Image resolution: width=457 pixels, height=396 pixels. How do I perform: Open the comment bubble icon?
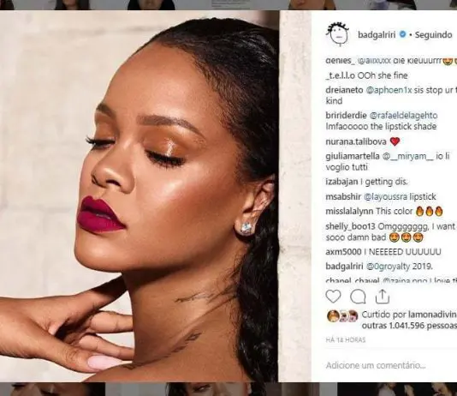point(358,297)
